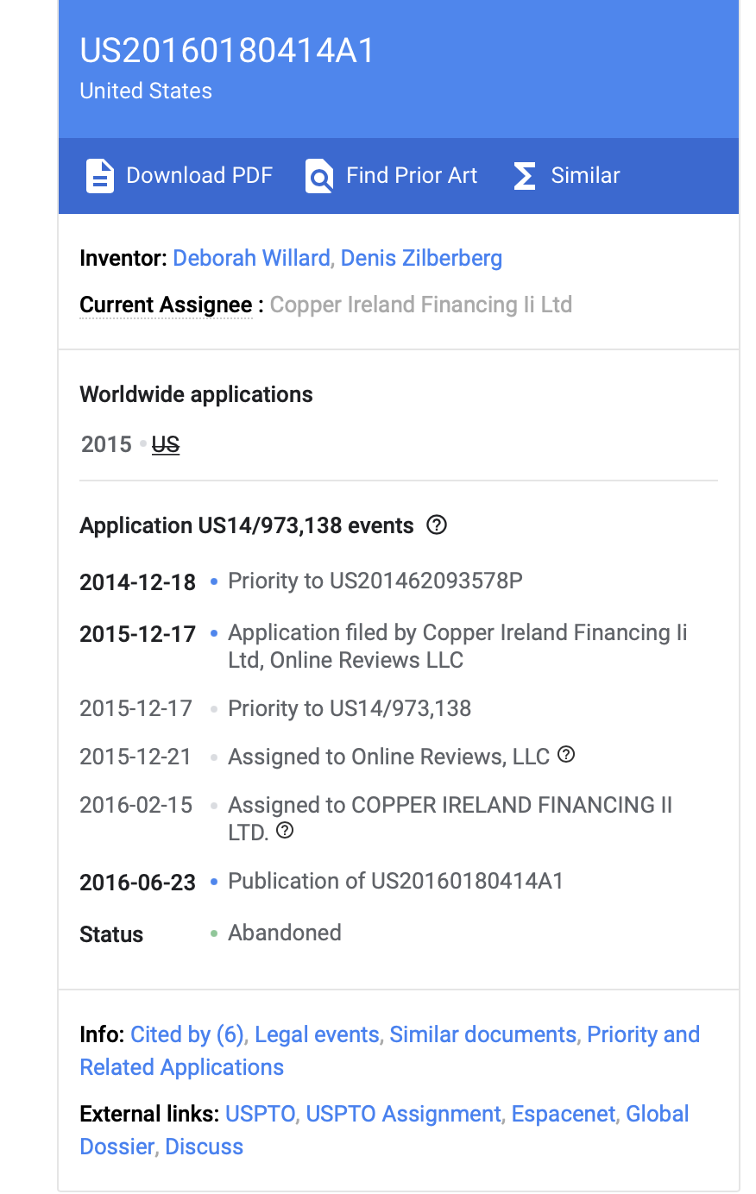Image resolution: width=756 pixels, height=1194 pixels.
Task: Click the Current Assignee label
Action: (166, 305)
